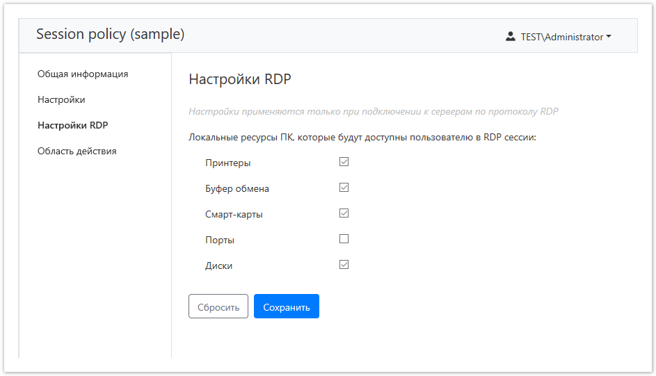Uncheck the Принтеры checkbox
This screenshot has width=656, height=376.
[x=344, y=162]
